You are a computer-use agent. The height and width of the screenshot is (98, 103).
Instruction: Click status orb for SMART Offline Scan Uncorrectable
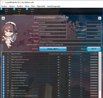pyautogui.click(x=4, y=96)
